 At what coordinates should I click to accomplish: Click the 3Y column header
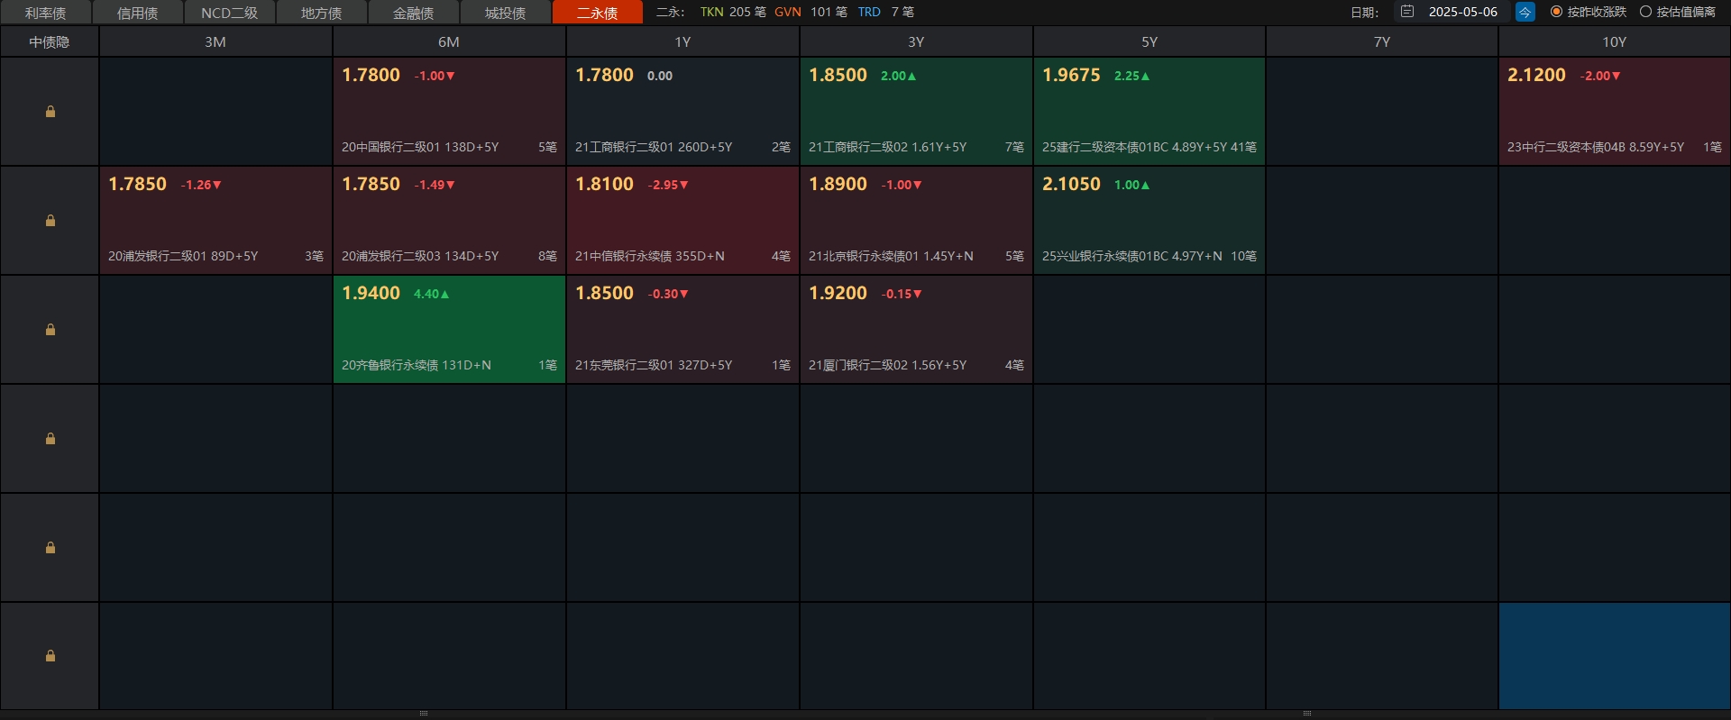916,42
